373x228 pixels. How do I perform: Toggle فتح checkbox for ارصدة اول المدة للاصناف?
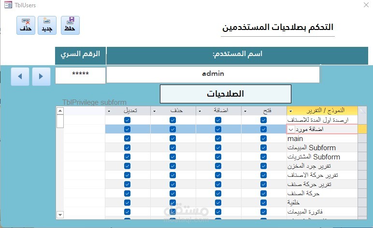[x=263, y=120]
